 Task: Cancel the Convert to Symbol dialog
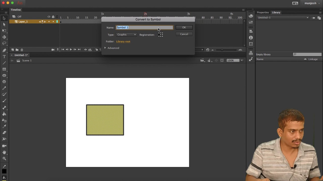tap(184, 34)
